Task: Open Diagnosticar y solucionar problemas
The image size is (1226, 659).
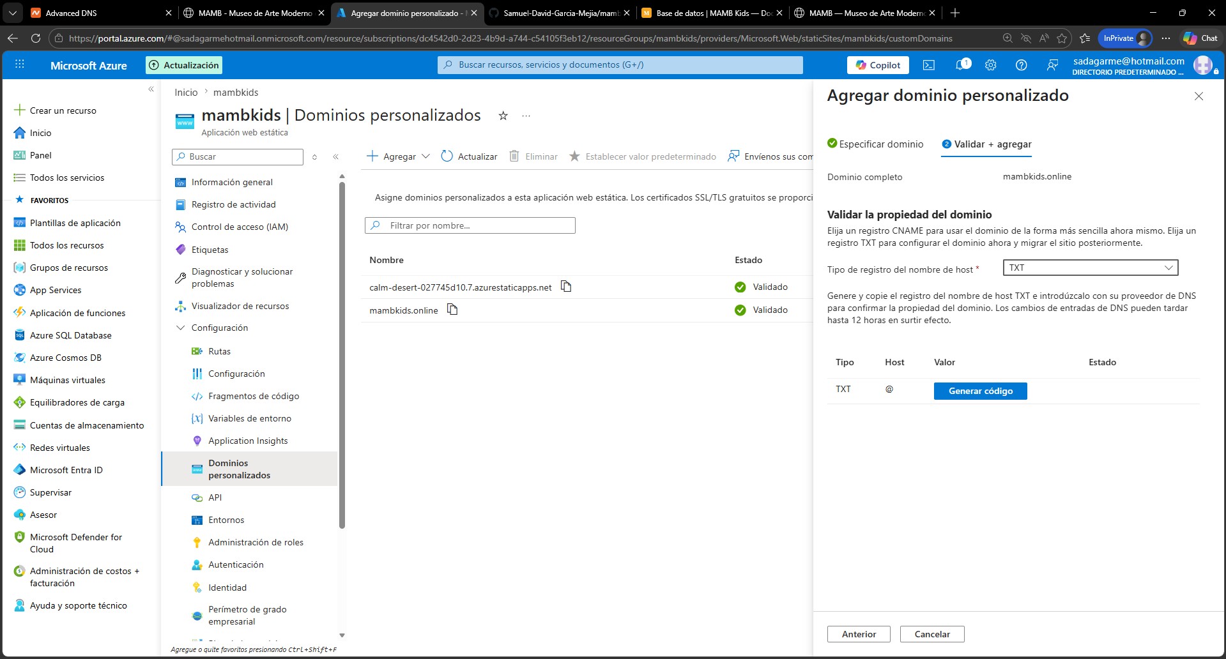Action: tap(242, 278)
